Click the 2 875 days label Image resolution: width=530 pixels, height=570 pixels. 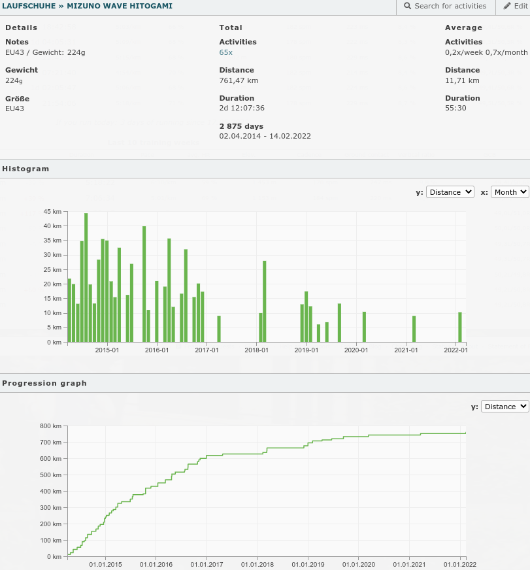[x=241, y=126]
